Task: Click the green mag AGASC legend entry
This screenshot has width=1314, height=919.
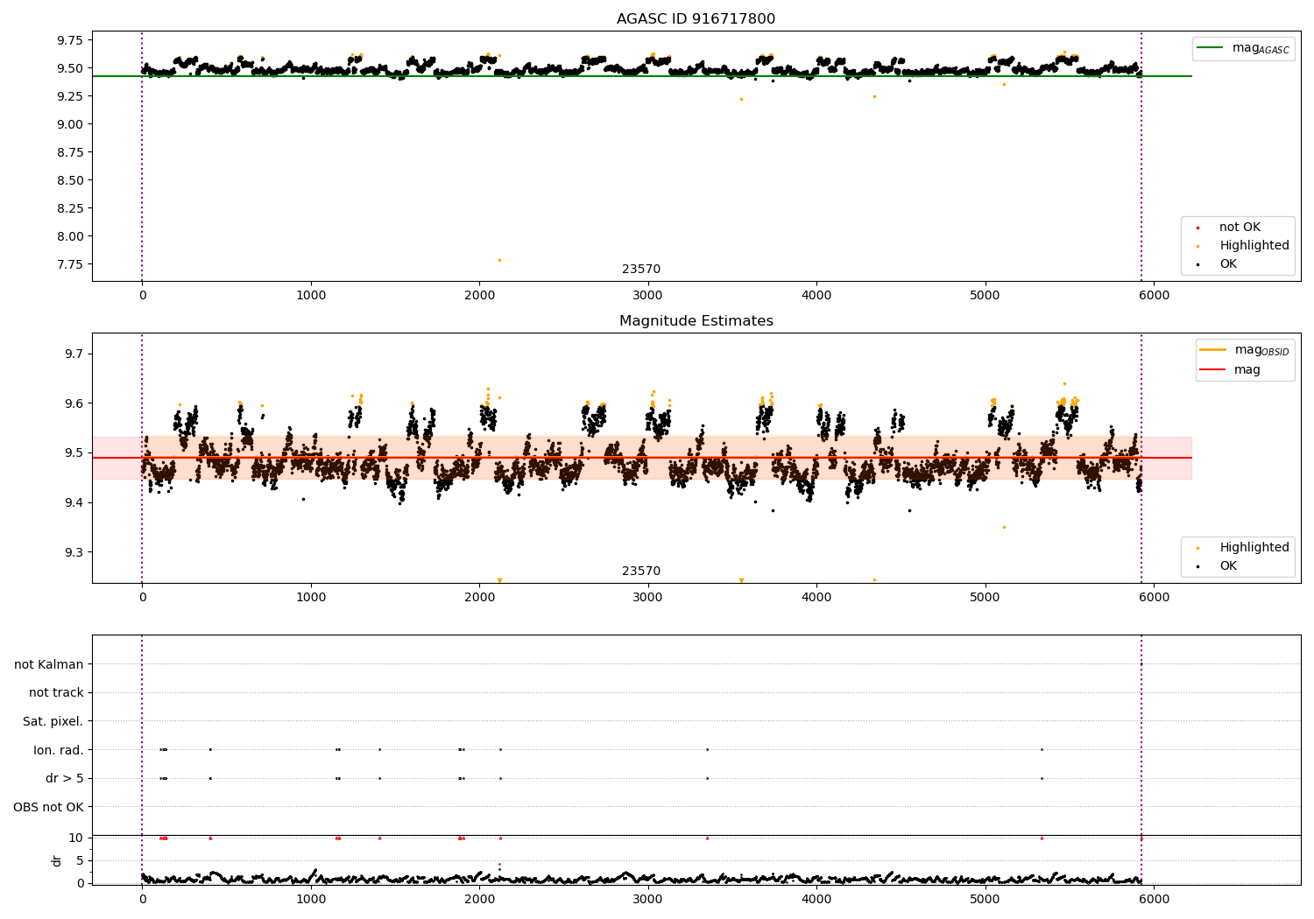Action: click(1244, 48)
